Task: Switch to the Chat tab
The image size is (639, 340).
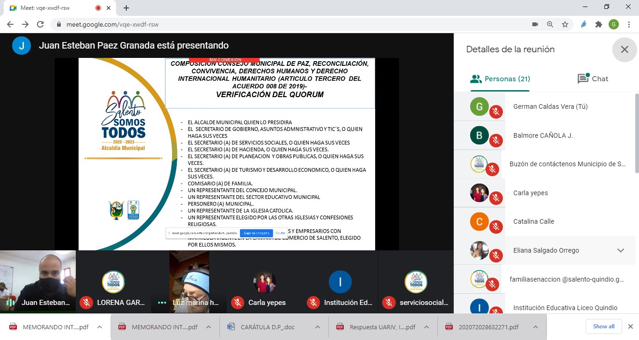Action: click(593, 79)
